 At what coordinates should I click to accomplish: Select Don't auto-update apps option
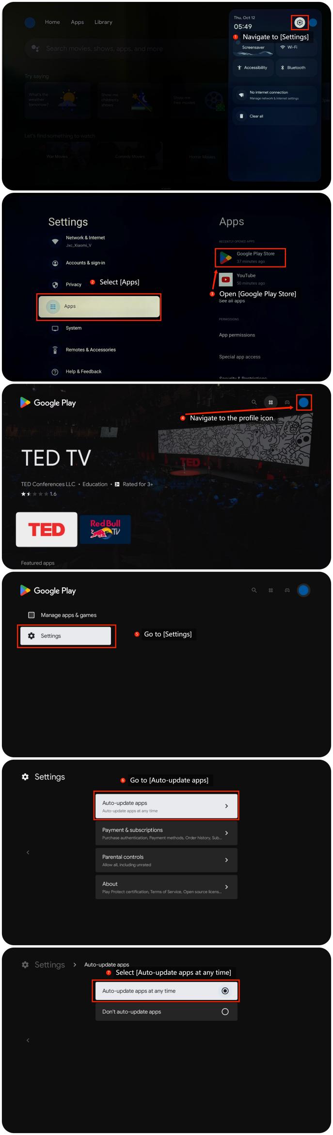click(166, 1012)
